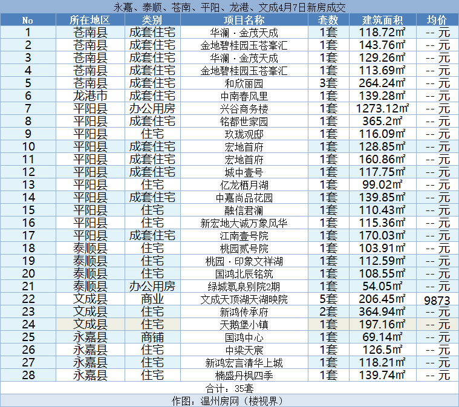Click the 2套 count cell
The image size is (459, 407).
pos(328,311)
